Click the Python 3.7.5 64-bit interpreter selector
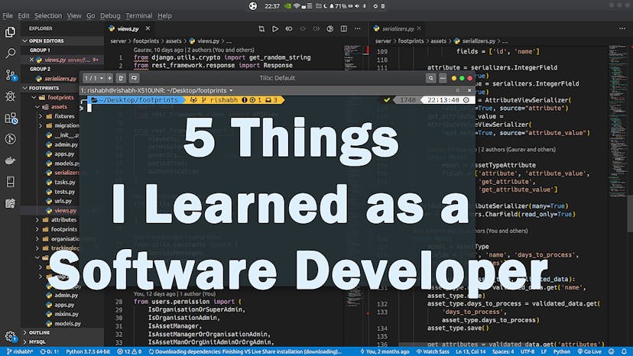This screenshot has width=633, height=356. coord(88,351)
